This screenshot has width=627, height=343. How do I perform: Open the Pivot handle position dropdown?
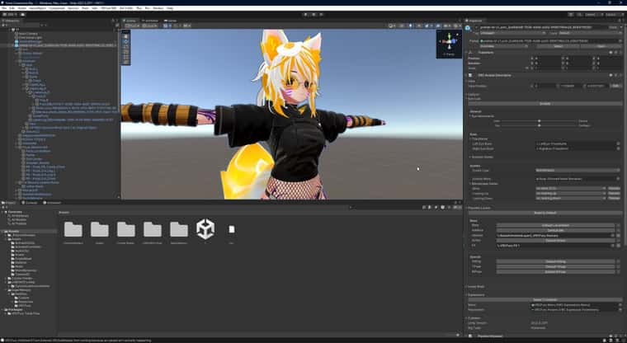133,26
